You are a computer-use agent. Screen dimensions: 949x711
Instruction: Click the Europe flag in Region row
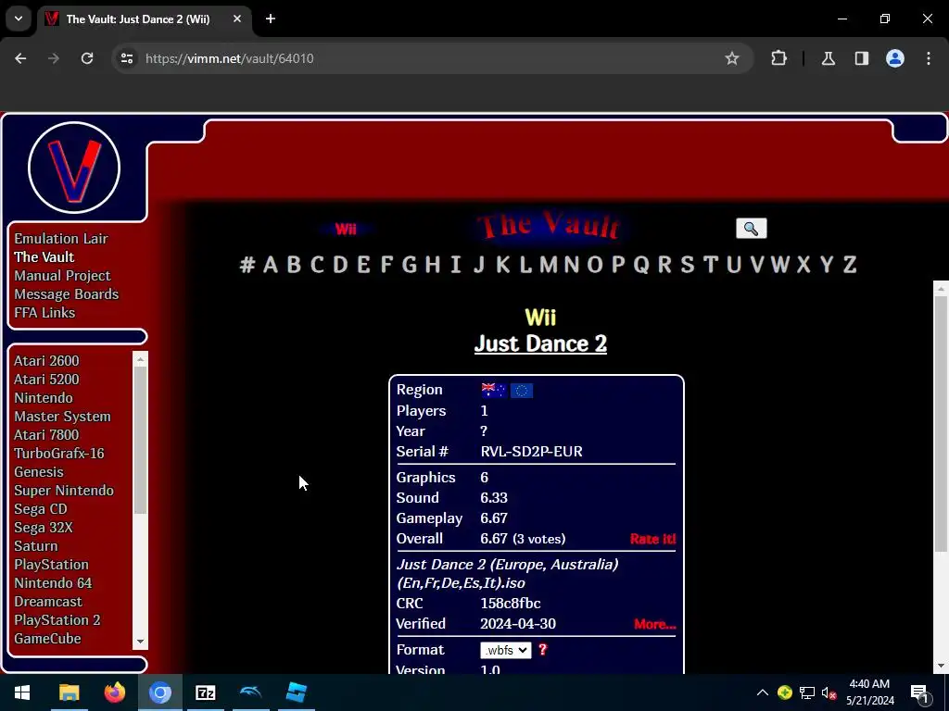(x=521, y=391)
